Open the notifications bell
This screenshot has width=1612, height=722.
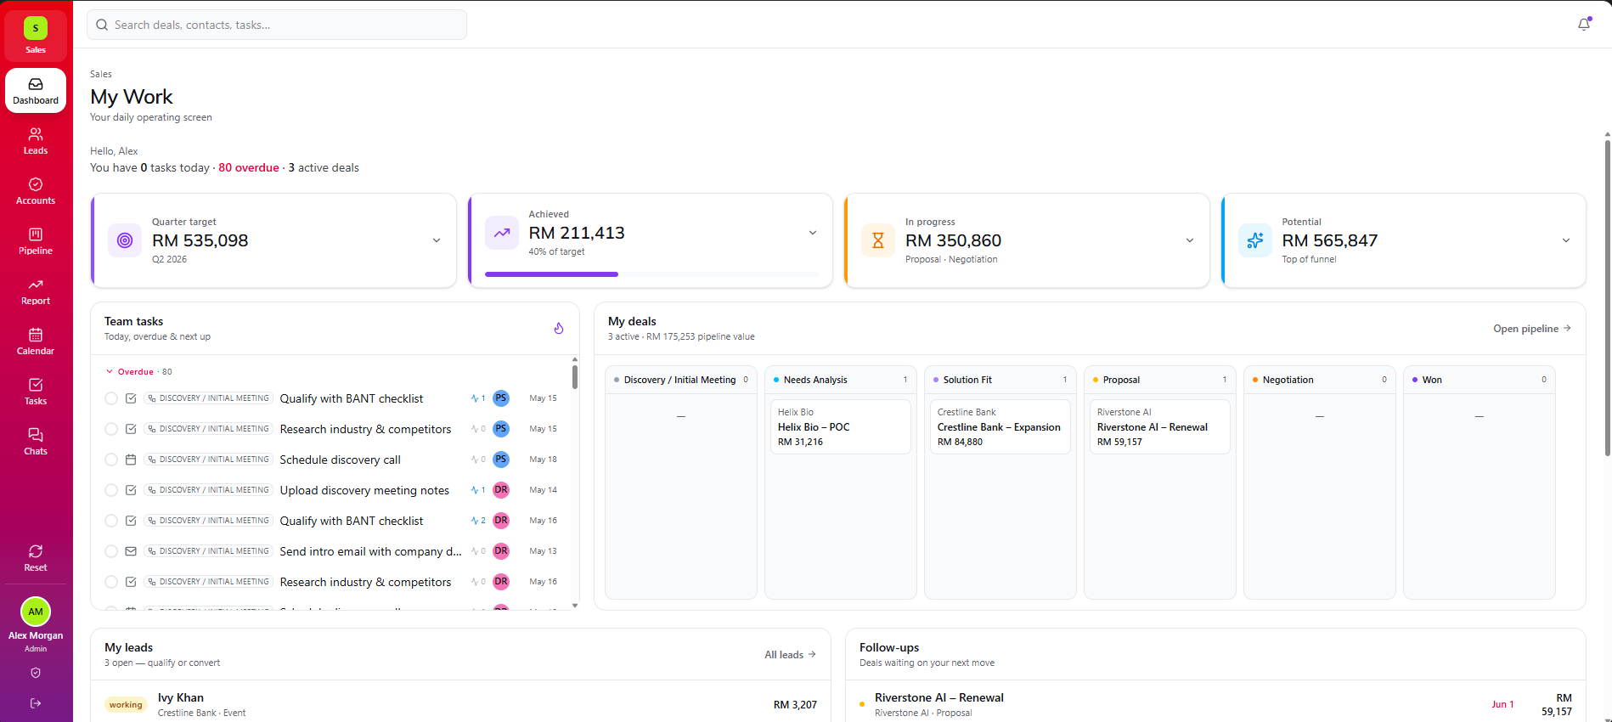[1584, 25]
